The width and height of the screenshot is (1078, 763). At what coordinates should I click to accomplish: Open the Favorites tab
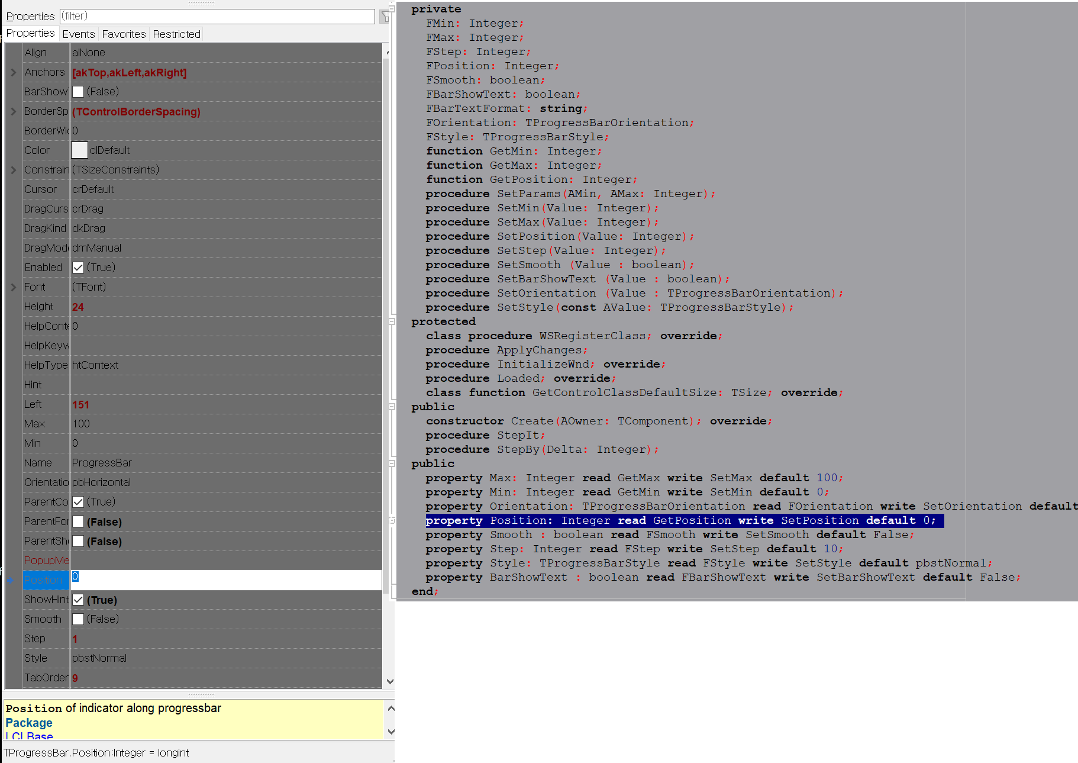pos(123,34)
